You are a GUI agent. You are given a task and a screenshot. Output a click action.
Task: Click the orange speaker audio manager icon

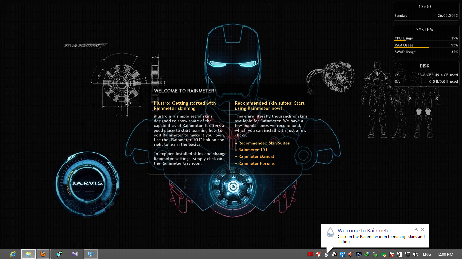(x=350, y=254)
